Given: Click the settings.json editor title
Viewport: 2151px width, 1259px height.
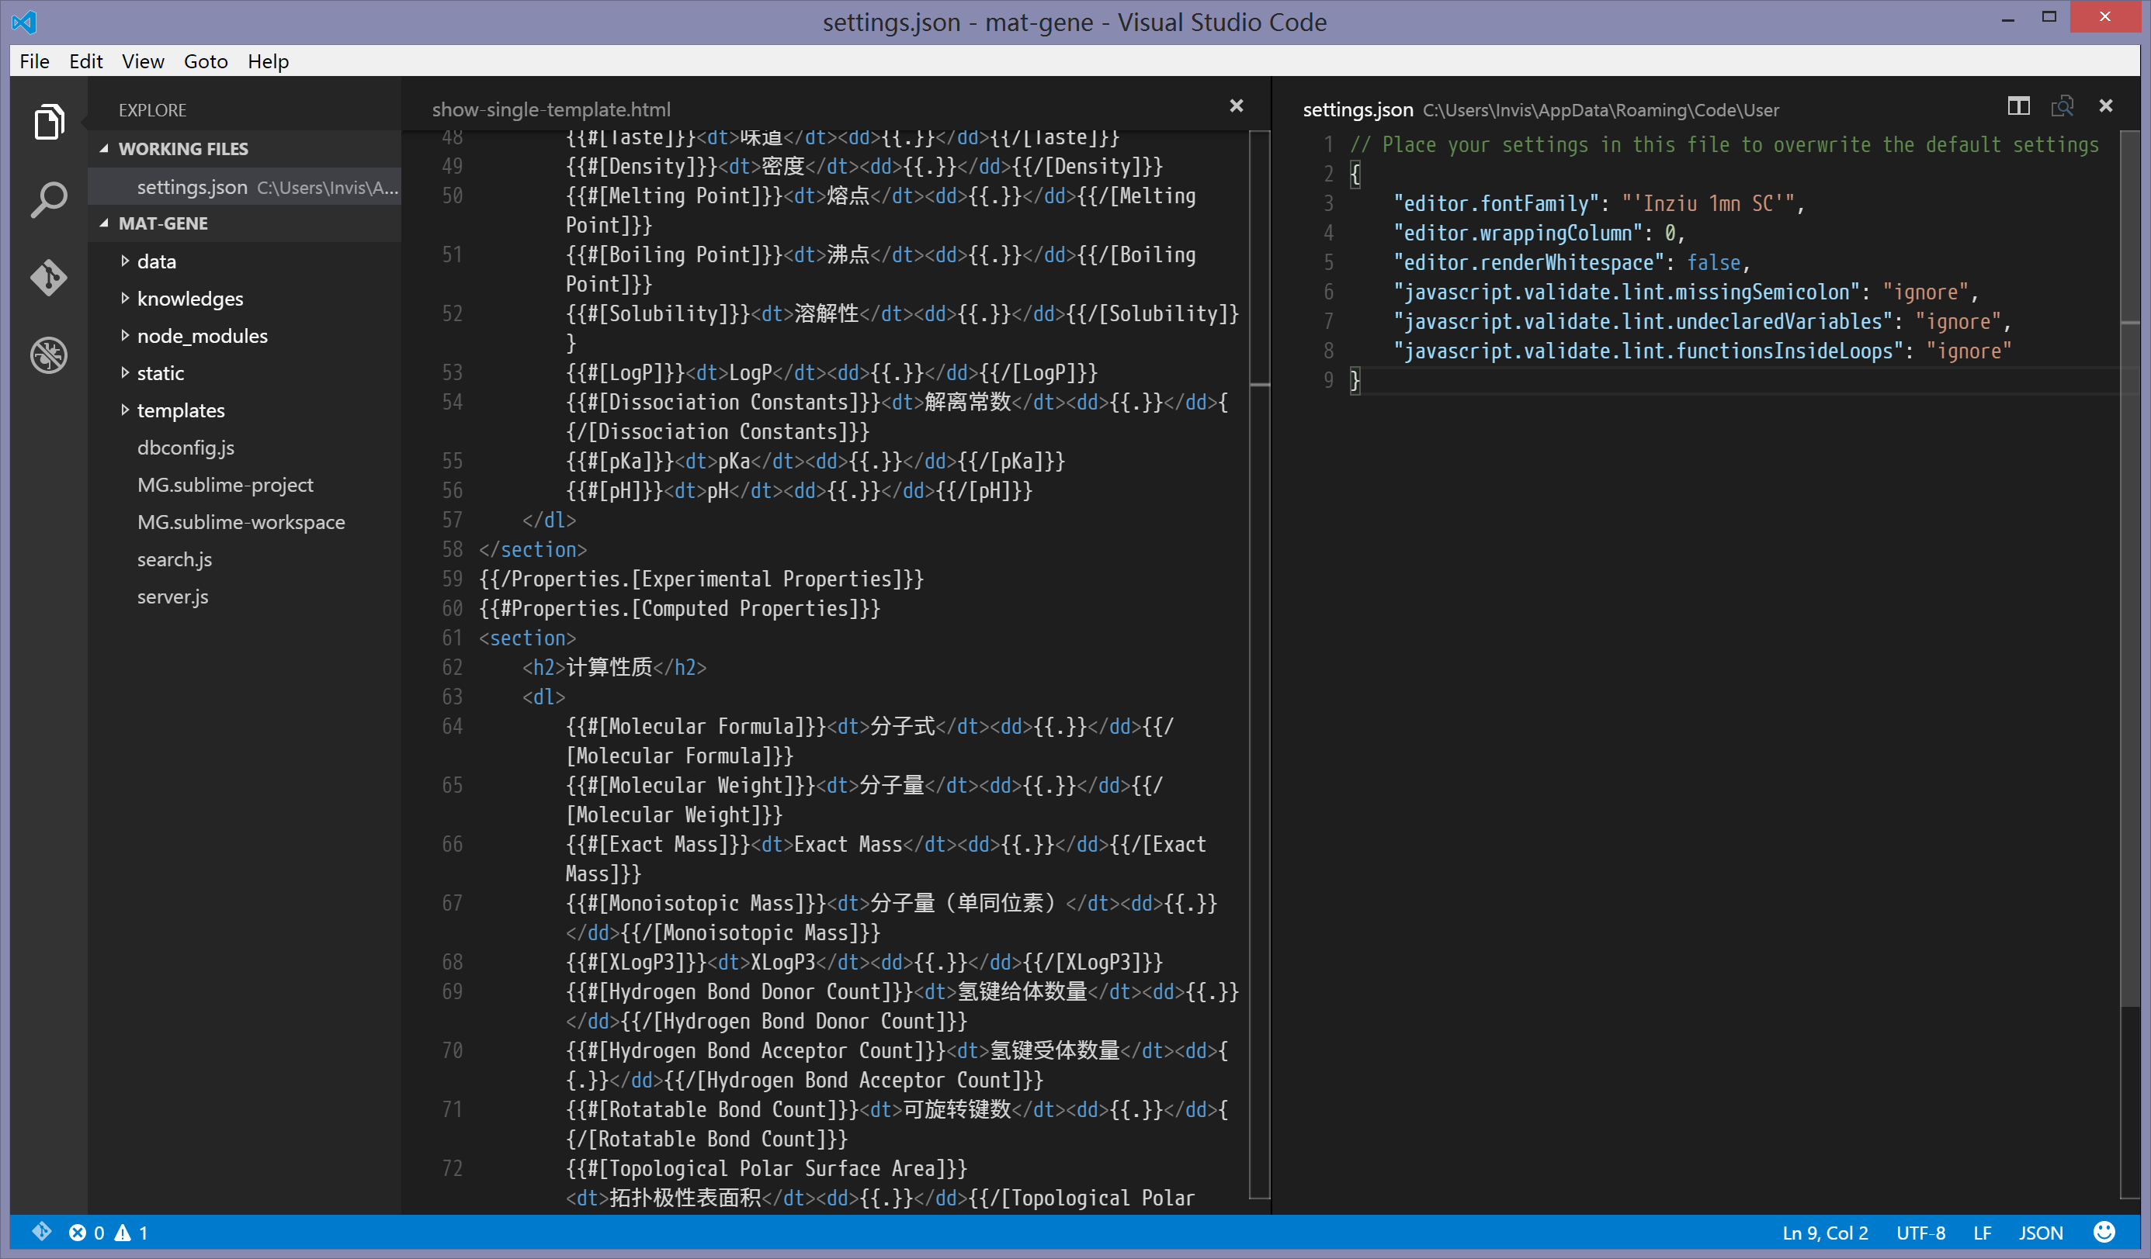Looking at the screenshot, I should coord(1357,109).
